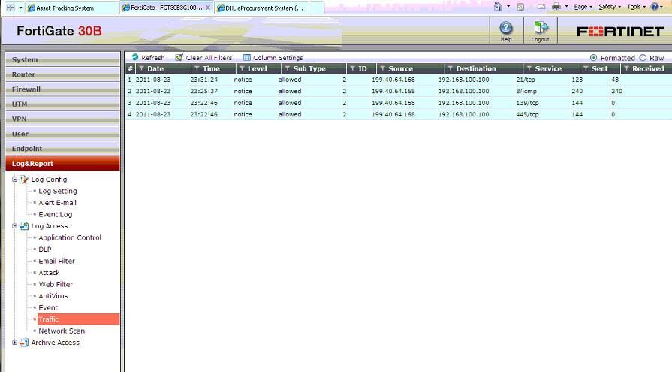Click browser Print icon
The image size is (672, 372).
(556, 7)
